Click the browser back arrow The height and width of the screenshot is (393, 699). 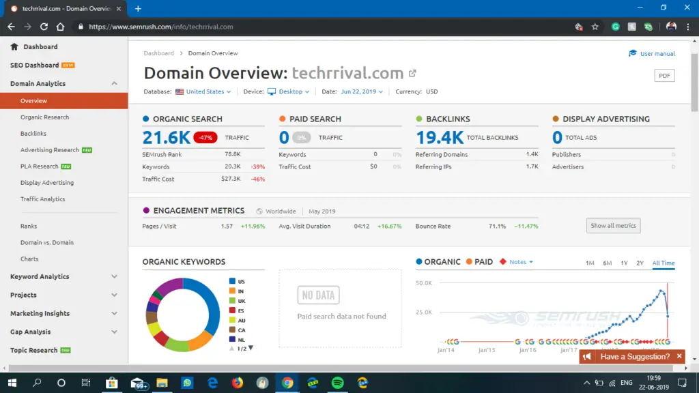(x=11, y=27)
